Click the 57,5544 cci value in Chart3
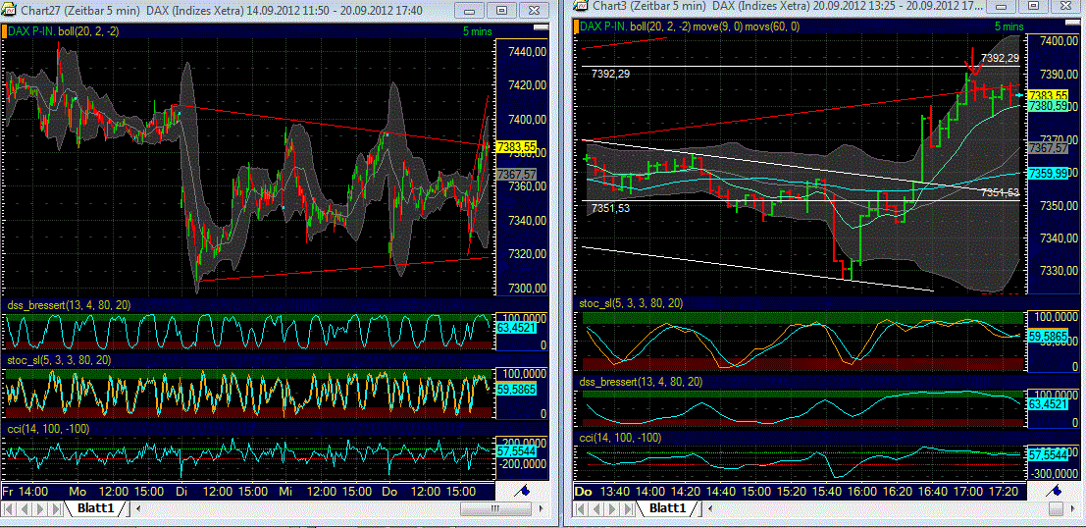 [x=1048, y=455]
